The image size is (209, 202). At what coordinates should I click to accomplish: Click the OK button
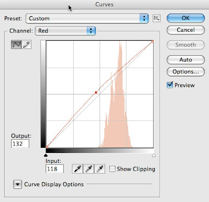(x=185, y=18)
